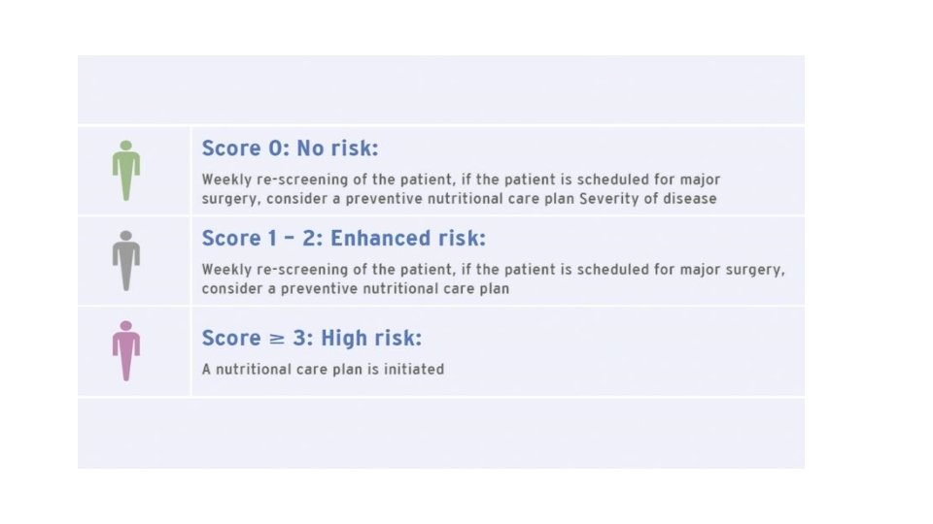Select the "High risk:" heading words

coord(371,339)
